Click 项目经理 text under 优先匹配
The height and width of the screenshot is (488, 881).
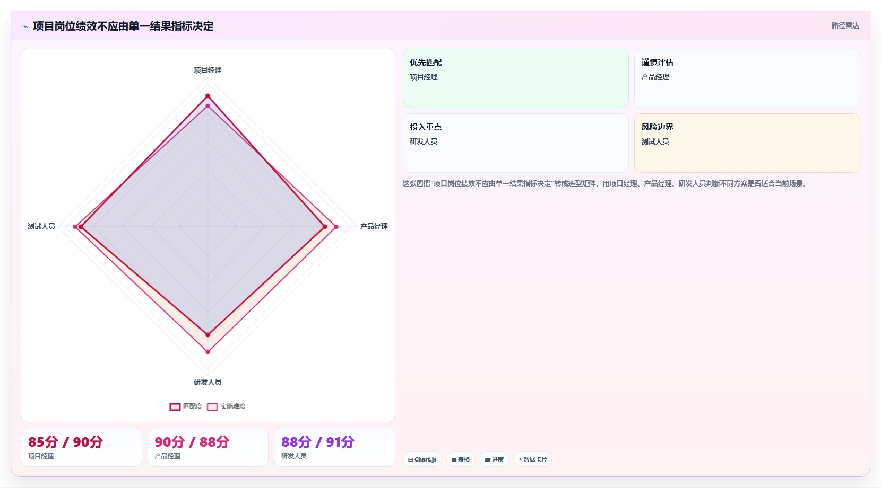tap(424, 77)
